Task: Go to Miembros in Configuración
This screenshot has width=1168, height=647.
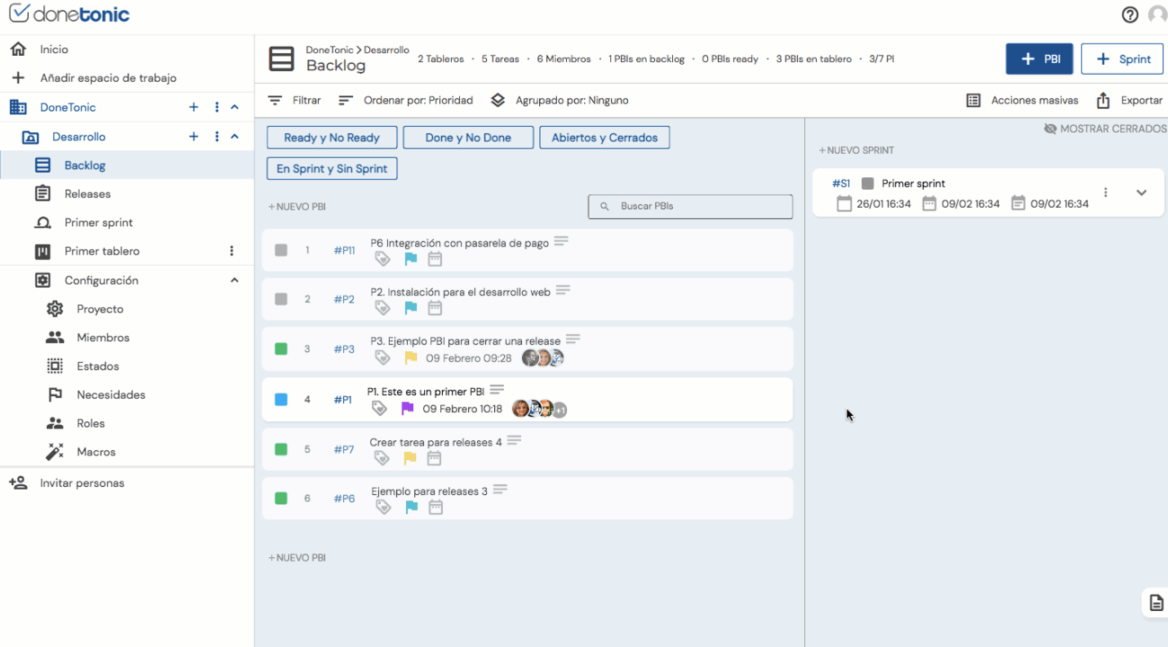Action: (x=102, y=338)
